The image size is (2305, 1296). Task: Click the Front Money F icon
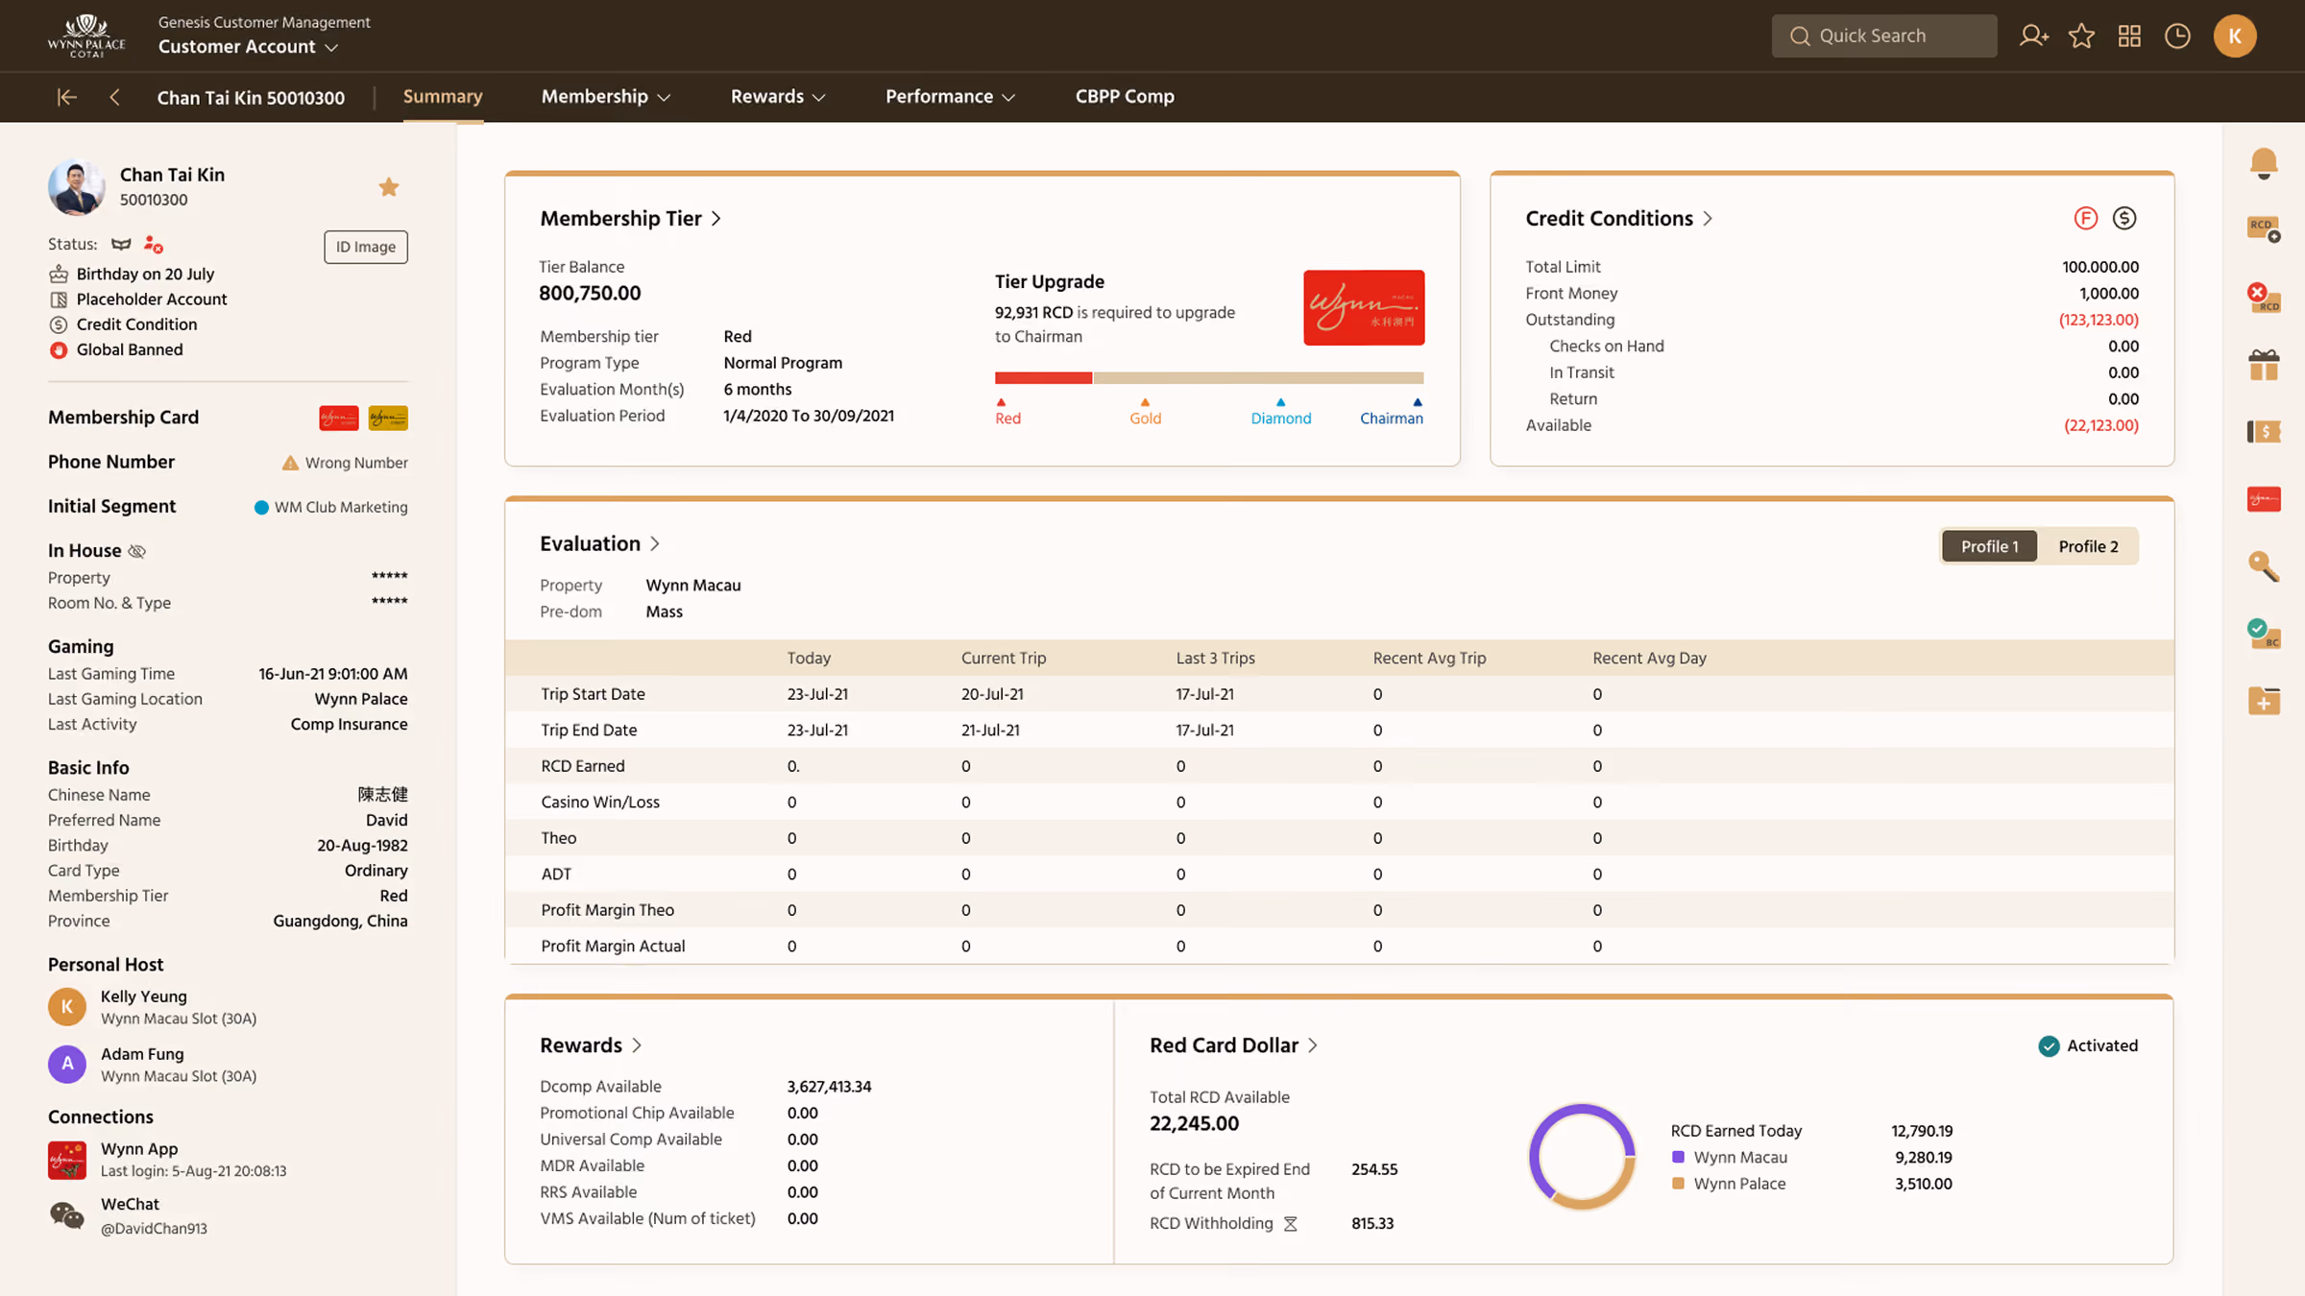[x=2085, y=218]
